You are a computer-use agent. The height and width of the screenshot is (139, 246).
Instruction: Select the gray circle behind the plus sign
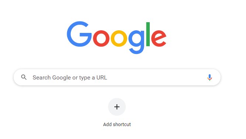(117, 107)
